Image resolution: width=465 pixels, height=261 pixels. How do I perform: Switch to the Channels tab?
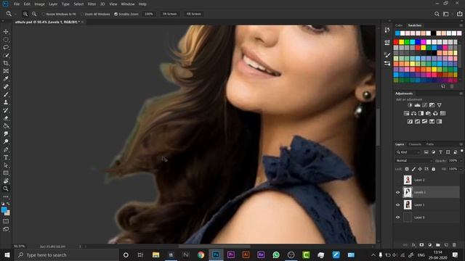click(415, 144)
